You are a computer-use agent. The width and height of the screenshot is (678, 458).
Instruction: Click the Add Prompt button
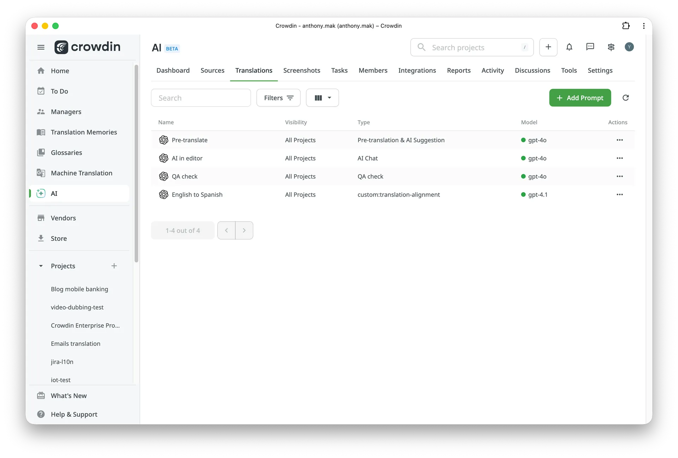coord(580,98)
